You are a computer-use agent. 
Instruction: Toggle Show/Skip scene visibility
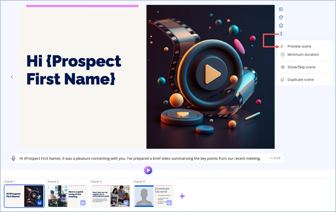[x=301, y=67]
